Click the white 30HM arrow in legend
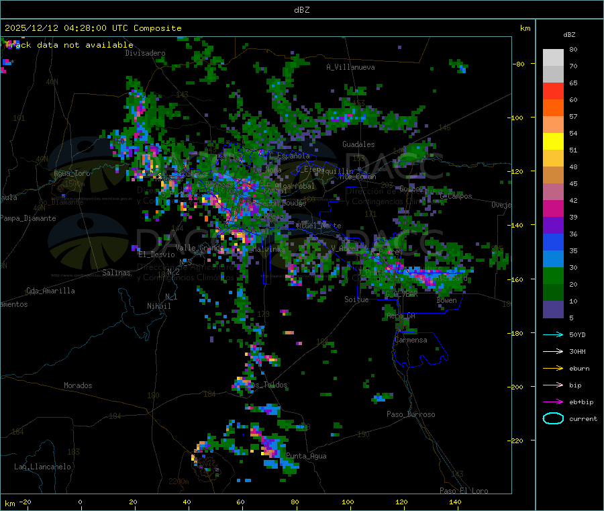 click(x=553, y=351)
